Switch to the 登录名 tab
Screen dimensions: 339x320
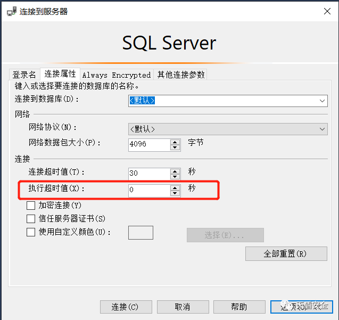[x=24, y=75]
